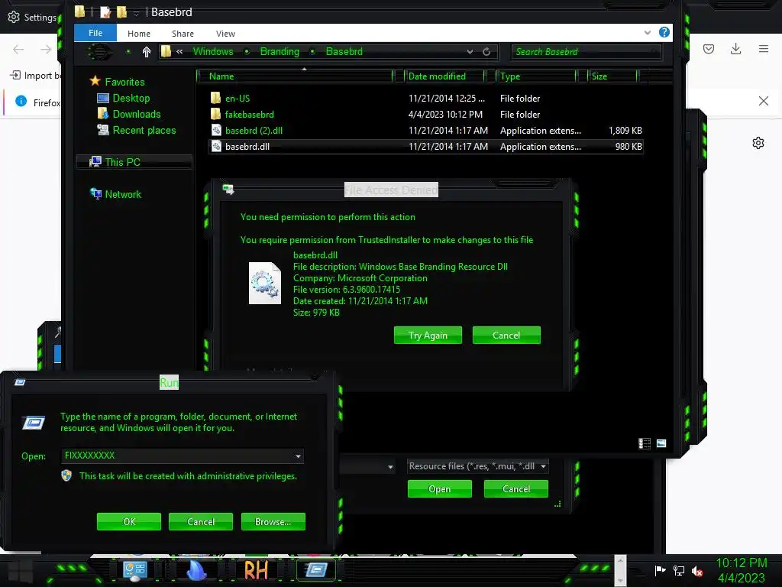Open Customize Quick Access Toolbar arrow

point(136,14)
